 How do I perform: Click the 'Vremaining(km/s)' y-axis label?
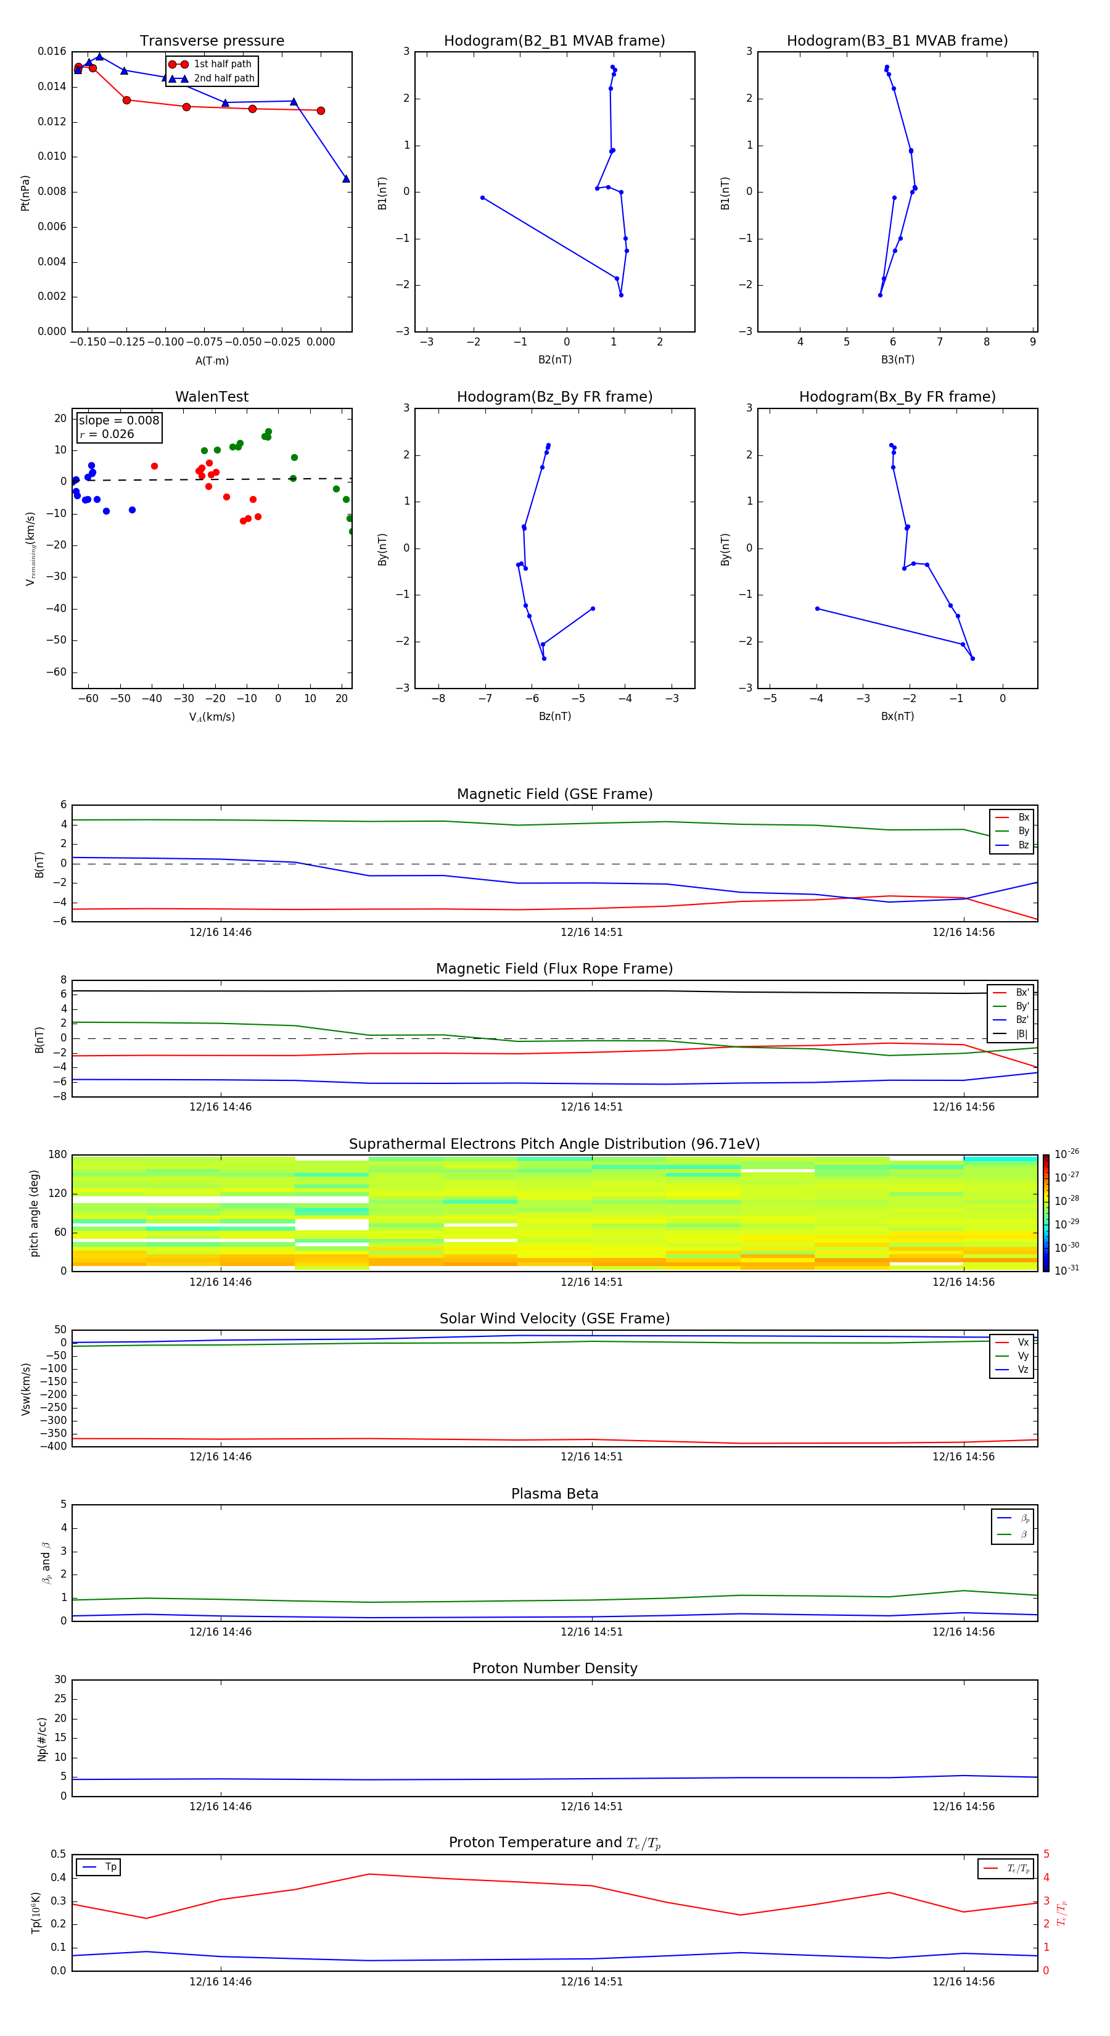(30, 548)
